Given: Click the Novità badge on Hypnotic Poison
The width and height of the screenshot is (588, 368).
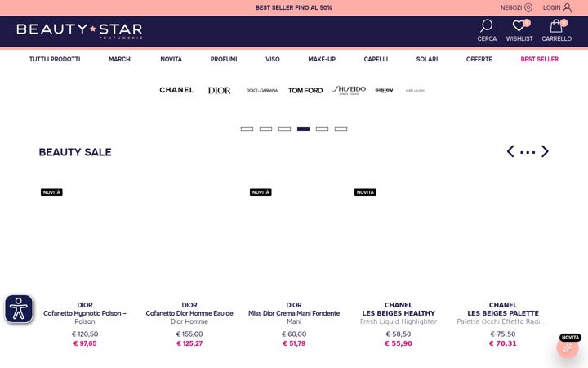Looking at the screenshot, I should coord(51,192).
